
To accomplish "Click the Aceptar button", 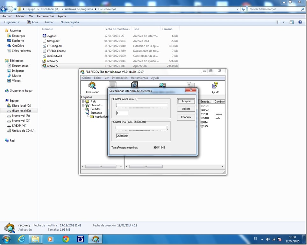I will point(186,101).
